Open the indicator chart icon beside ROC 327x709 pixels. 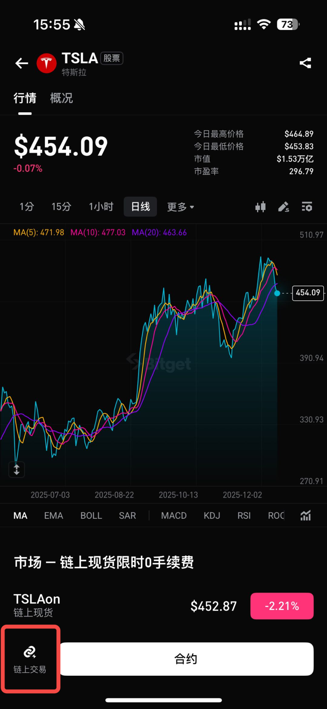305,515
